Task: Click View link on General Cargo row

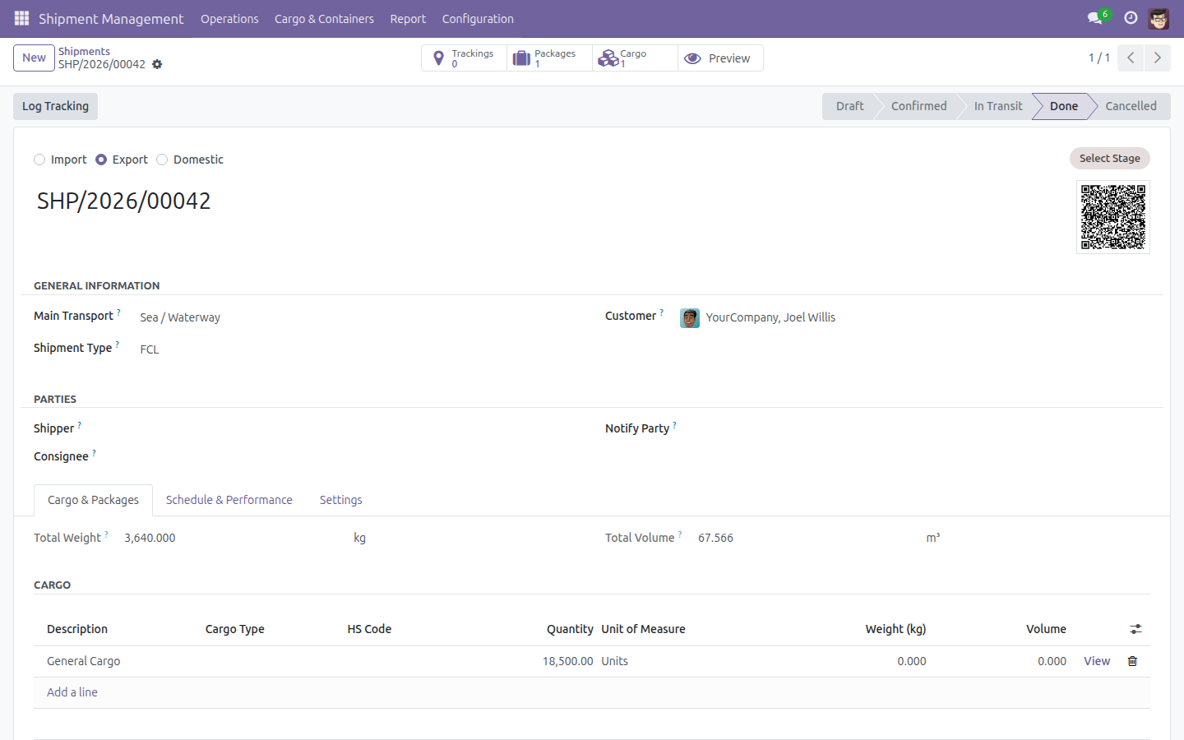Action: pos(1097,661)
